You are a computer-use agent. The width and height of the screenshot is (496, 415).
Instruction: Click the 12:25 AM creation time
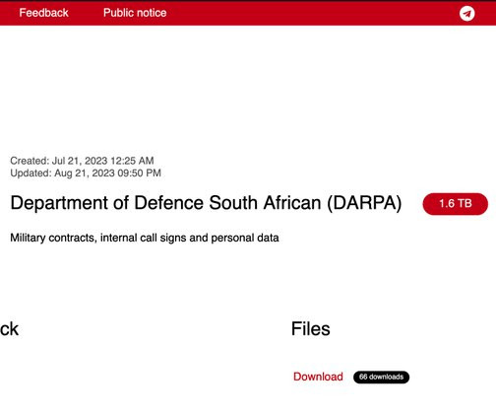(x=132, y=161)
